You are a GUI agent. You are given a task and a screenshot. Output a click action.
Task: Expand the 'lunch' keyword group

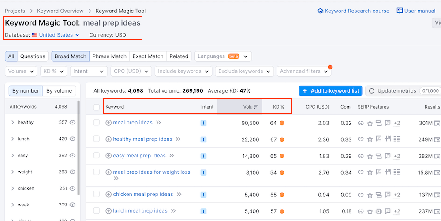pos(13,139)
